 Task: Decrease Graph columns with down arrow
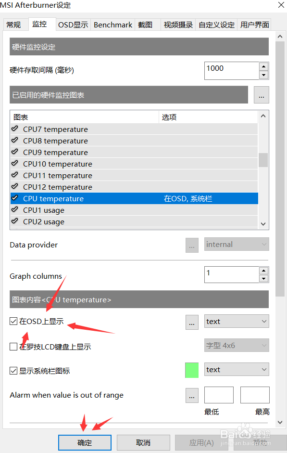pyautogui.click(x=263, y=279)
